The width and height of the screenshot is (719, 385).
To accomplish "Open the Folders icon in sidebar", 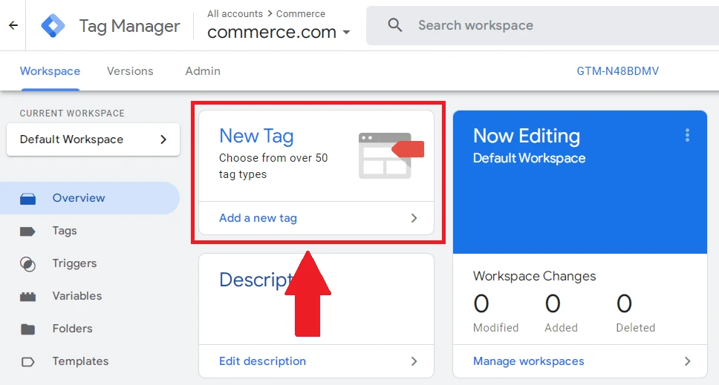I will (27, 329).
